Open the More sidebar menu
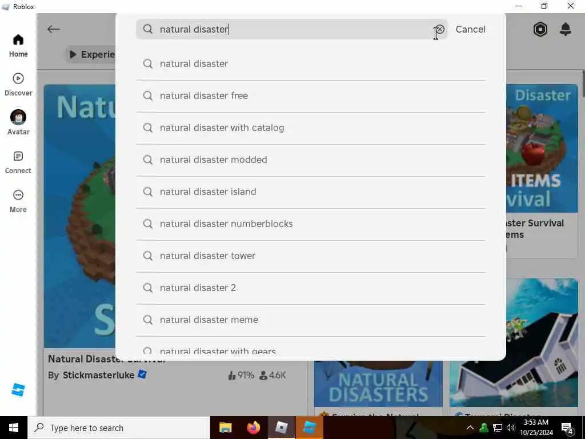The image size is (585, 439). tap(18, 201)
